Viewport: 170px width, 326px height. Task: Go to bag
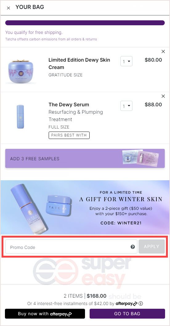(127, 314)
